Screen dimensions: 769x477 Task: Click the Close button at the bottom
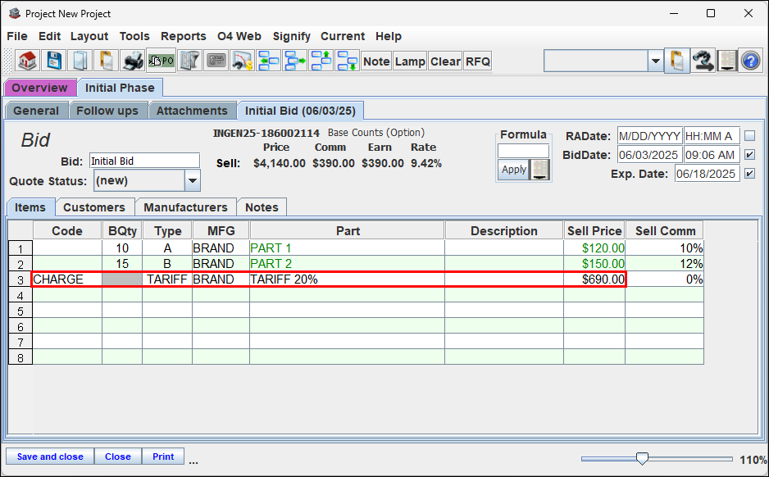118,457
